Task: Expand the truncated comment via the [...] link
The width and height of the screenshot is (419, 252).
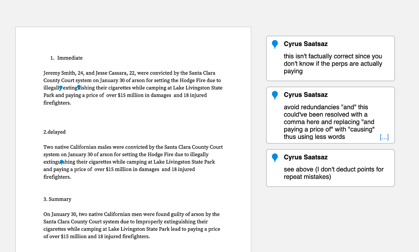Action: point(384,137)
